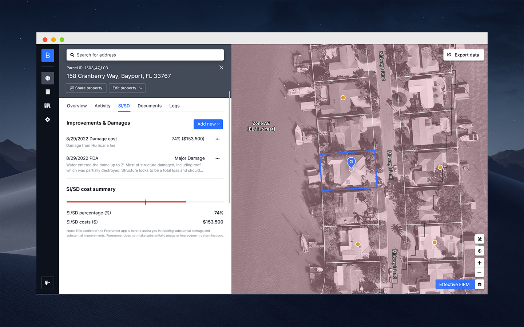Click the Export data button

tap(464, 55)
